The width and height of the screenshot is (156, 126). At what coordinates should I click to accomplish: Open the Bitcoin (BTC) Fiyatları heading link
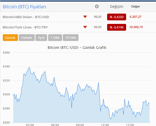pyautogui.click(x=24, y=7)
